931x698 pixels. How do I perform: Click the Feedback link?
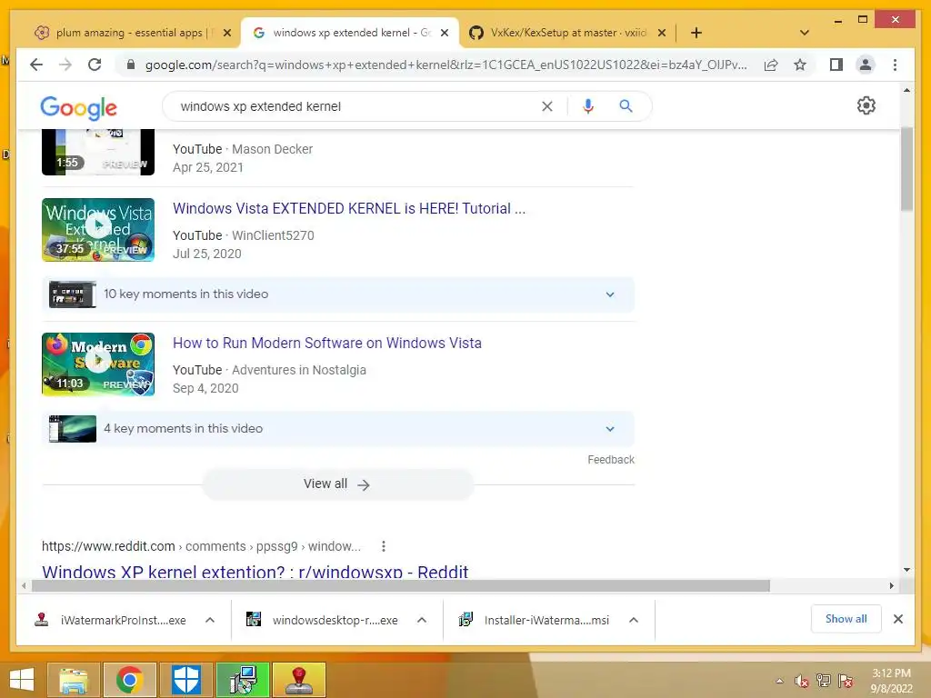pos(611,459)
